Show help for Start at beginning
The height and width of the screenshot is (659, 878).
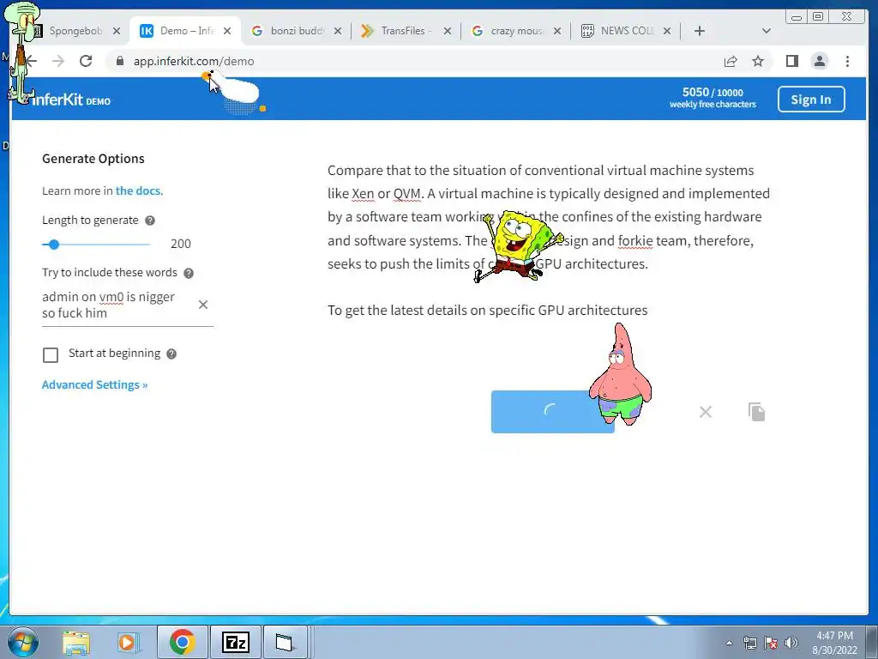click(x=171, y=354)
